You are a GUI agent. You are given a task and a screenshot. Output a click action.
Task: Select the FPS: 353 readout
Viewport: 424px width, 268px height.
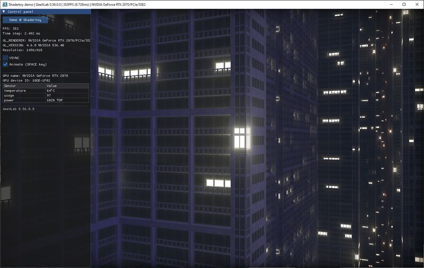tap(11, 29)
